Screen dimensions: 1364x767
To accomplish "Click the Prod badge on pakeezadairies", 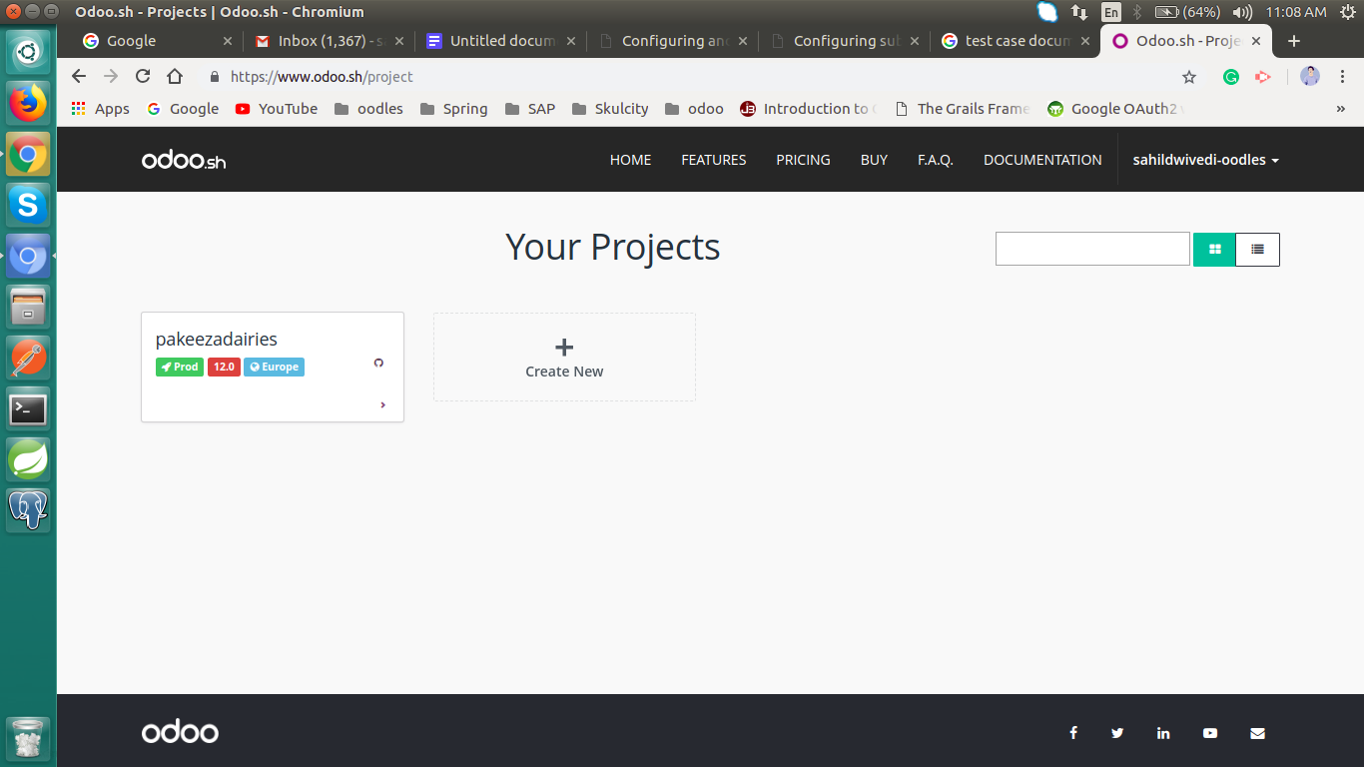I will point(180,367).
